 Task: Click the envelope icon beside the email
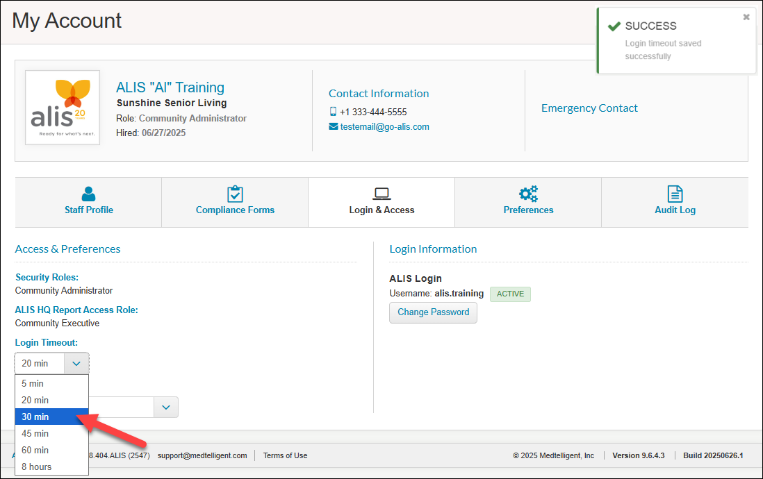(x=334, y=126)
